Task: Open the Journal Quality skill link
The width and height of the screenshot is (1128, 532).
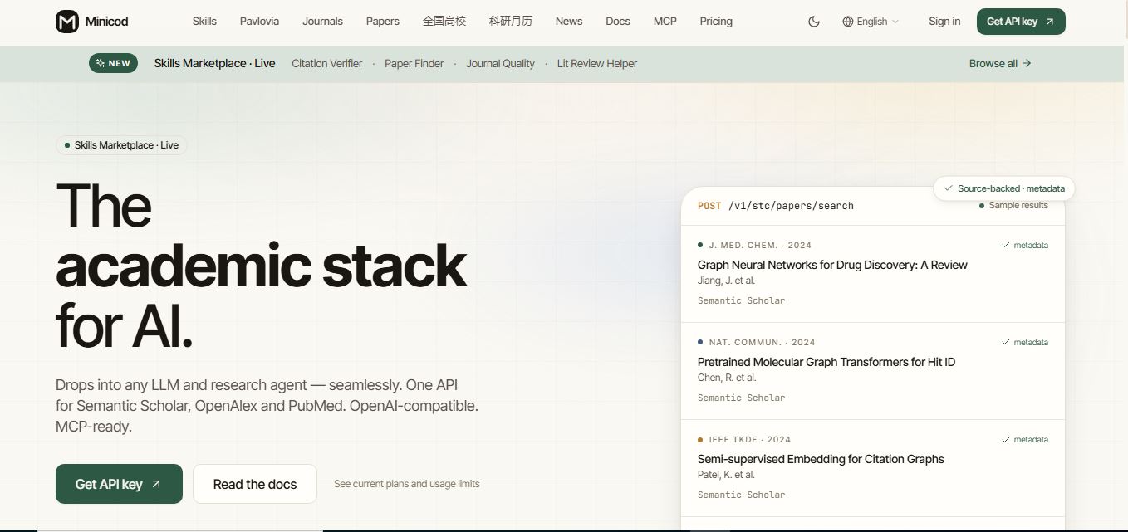Action: [x=500, y=64]
